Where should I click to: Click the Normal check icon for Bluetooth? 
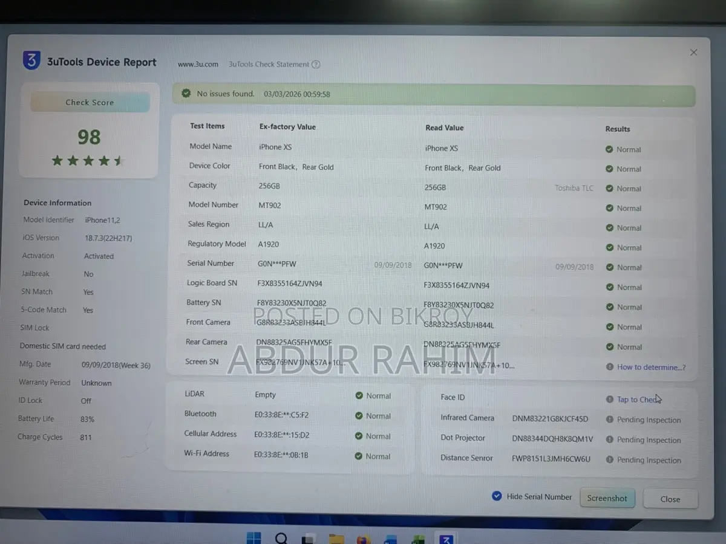coord(359,416)
